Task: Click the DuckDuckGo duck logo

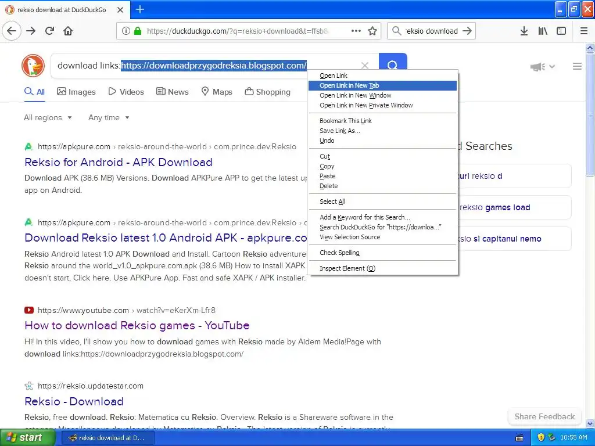Action: click(x=33, y=66)
